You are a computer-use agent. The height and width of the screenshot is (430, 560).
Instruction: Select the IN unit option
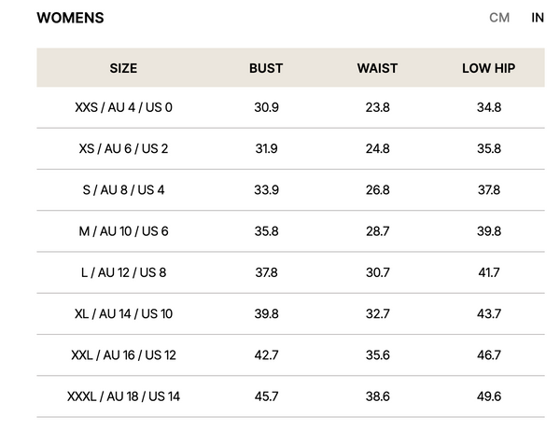[538, 18]
